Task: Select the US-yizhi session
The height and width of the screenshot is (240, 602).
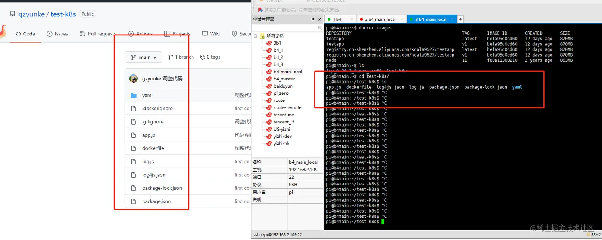Action: pyautogui.click(x=282, y=129)
